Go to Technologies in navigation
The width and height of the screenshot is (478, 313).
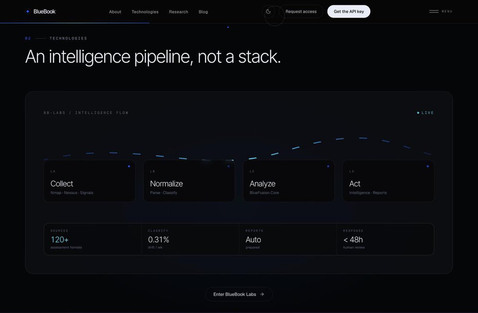(145, 12)
